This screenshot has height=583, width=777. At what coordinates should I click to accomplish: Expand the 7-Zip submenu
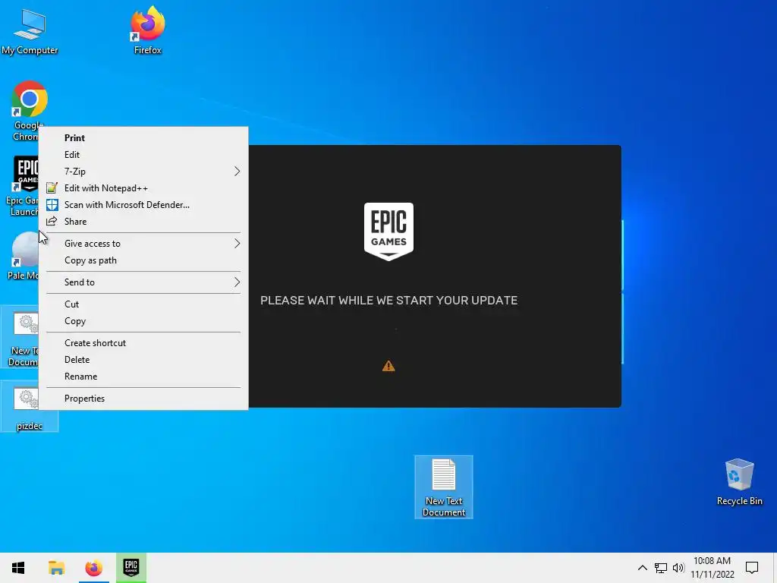(143, 172)
